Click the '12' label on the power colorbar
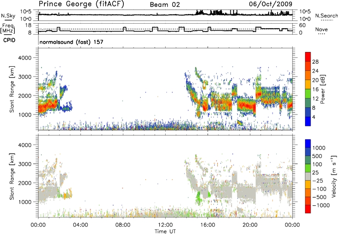 [x=315, y=98]
